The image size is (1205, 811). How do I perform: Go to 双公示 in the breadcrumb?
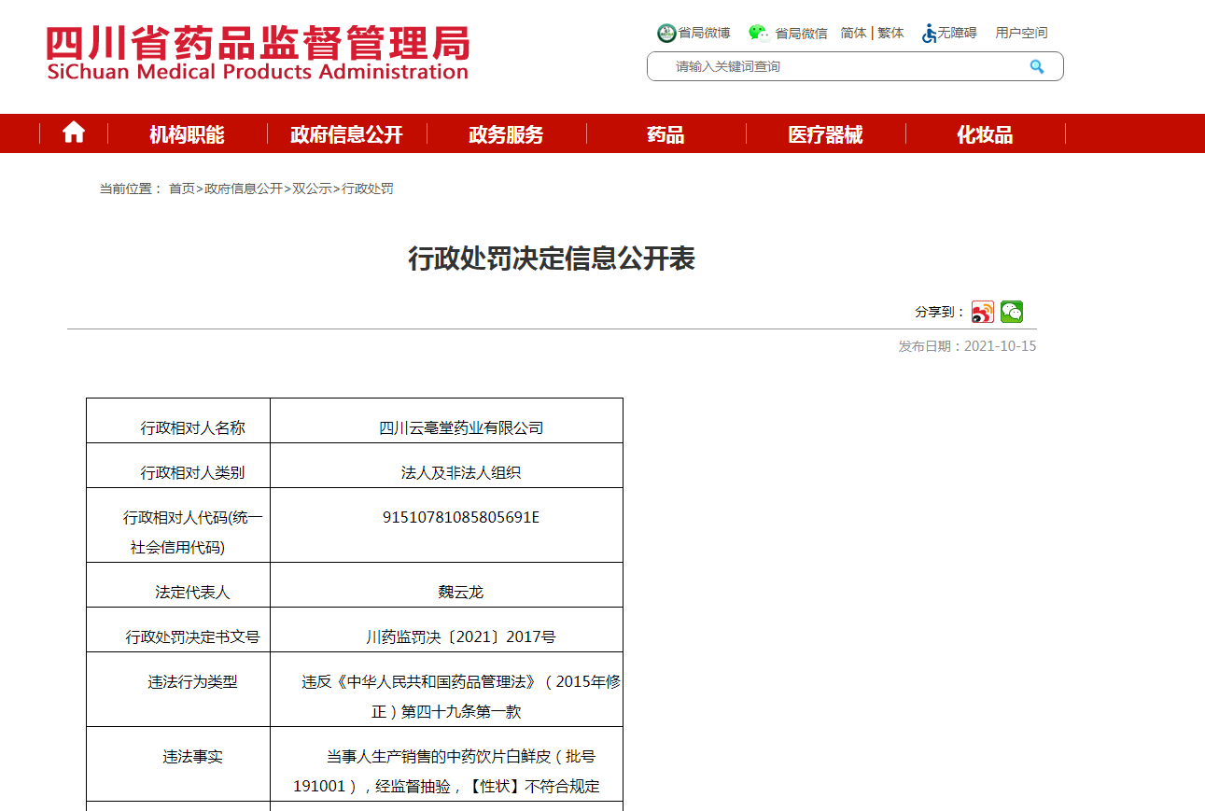312,189
